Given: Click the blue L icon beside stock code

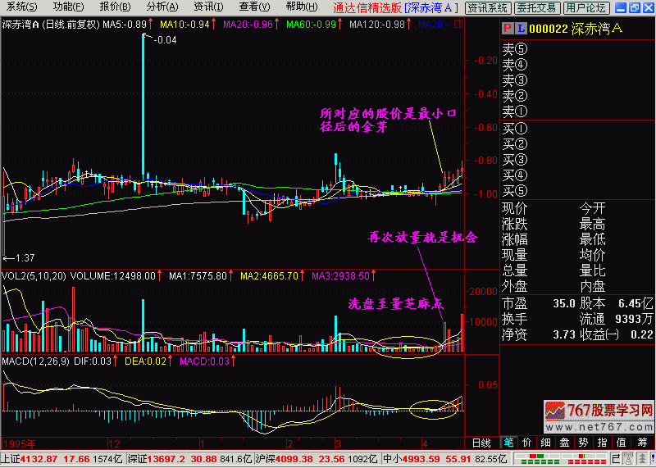Looking at the screenshot, I should [520, 29].
